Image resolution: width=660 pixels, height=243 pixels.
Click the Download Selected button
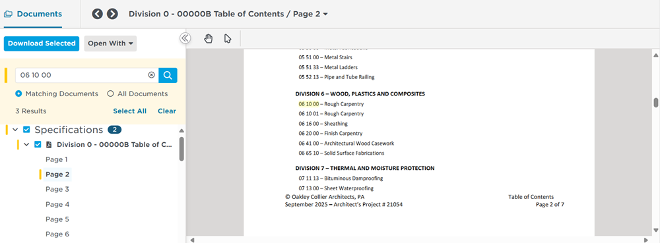[41, 43]
